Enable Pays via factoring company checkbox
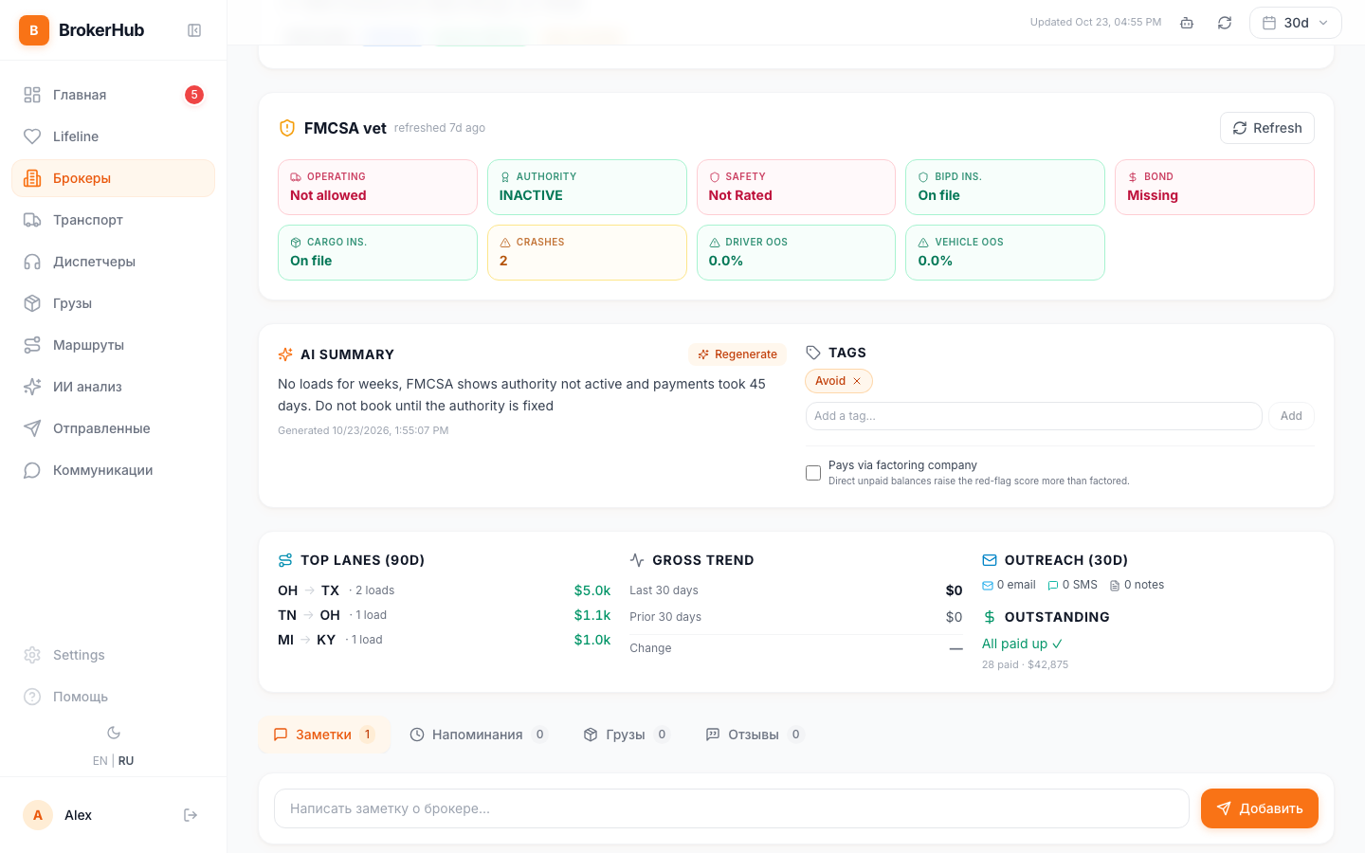This screenshot has width=1365, height=853. (x=813, y=473)
